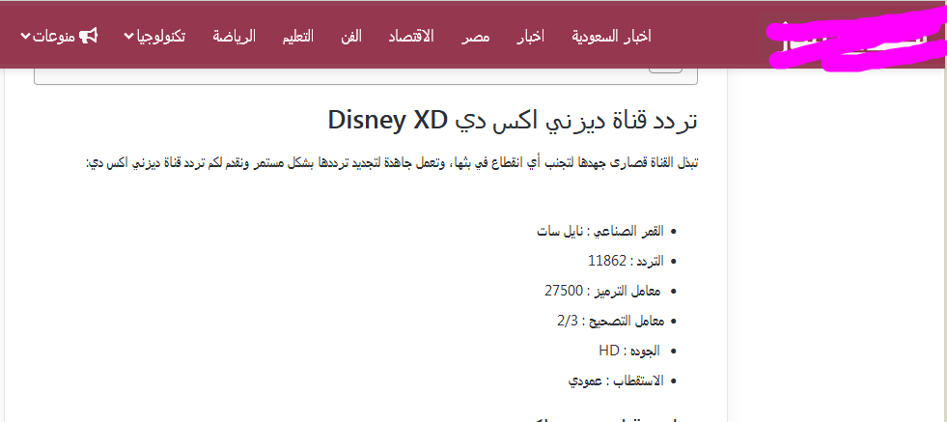Click the line معامل التصحيح : 2/3
947x422 pixels.
pos(611,321)
